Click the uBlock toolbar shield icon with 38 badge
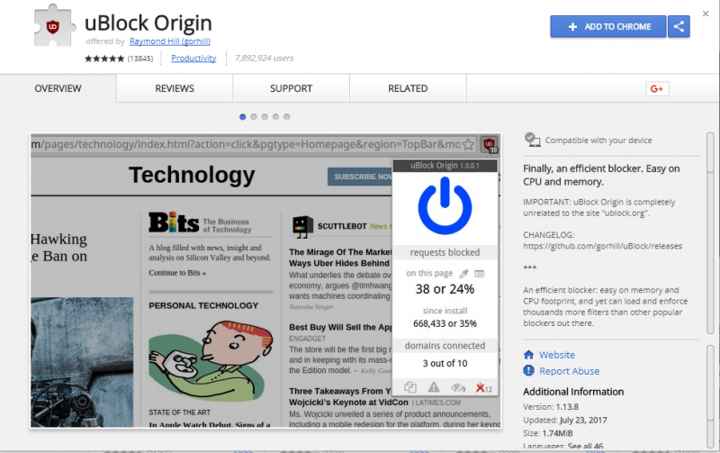Screen dimensions: 720x453 pos(490,145)
